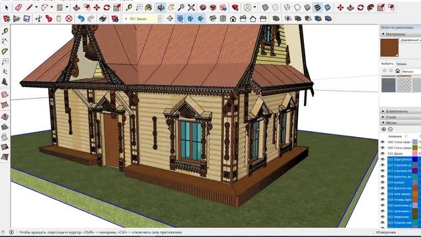Image resolution: width=421 pixels, height=237 pixels.
Task: Toggle visibility of 009 Стена прав tag
Action: (x=383, y=142)
